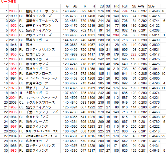Click year 1996 cell

pyautogui.click(x=13, y=141)
